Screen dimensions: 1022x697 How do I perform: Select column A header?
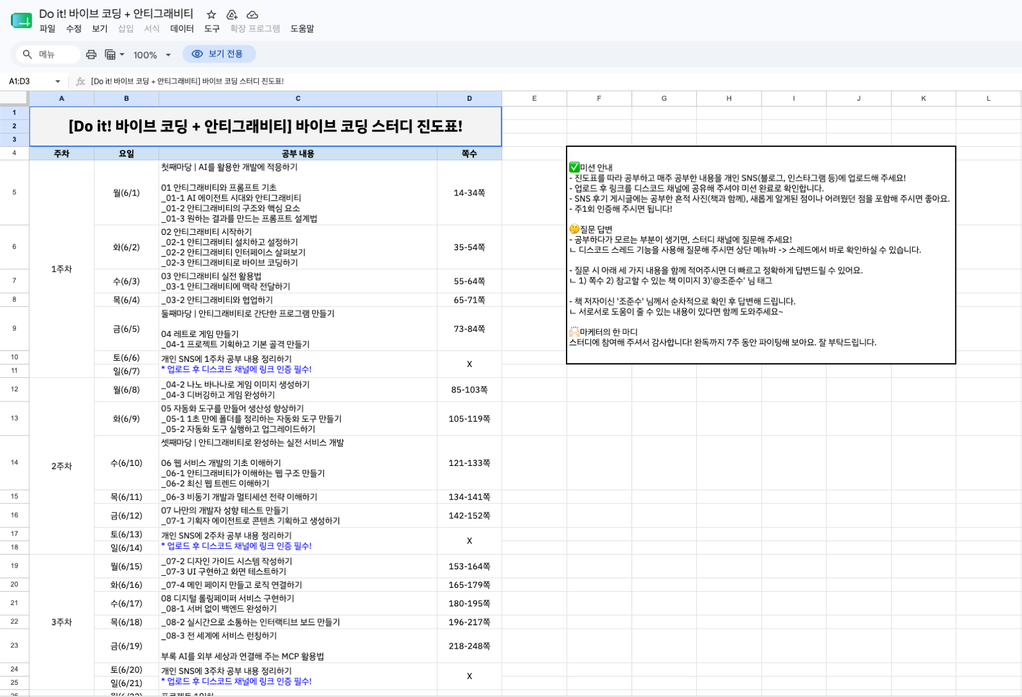pos(61,98)
